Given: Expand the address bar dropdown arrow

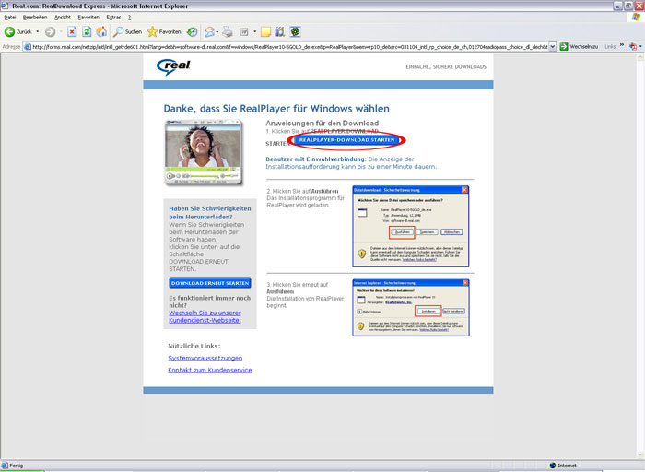Looking at the screenshot, I should [553, 47].
